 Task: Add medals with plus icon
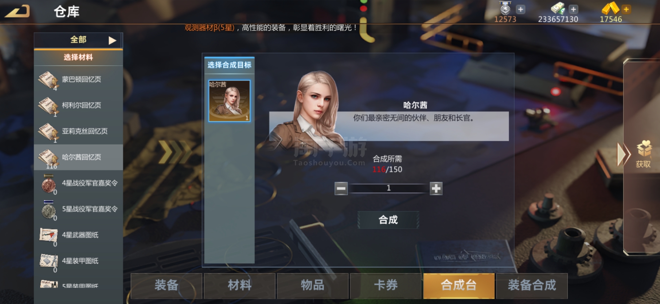(x=520, y=9)
